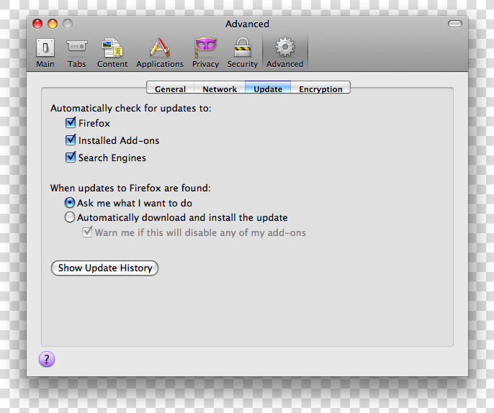Uncheck automatic Firefox update checks
Screen dimensions: 494x413
tap(71, 123)
